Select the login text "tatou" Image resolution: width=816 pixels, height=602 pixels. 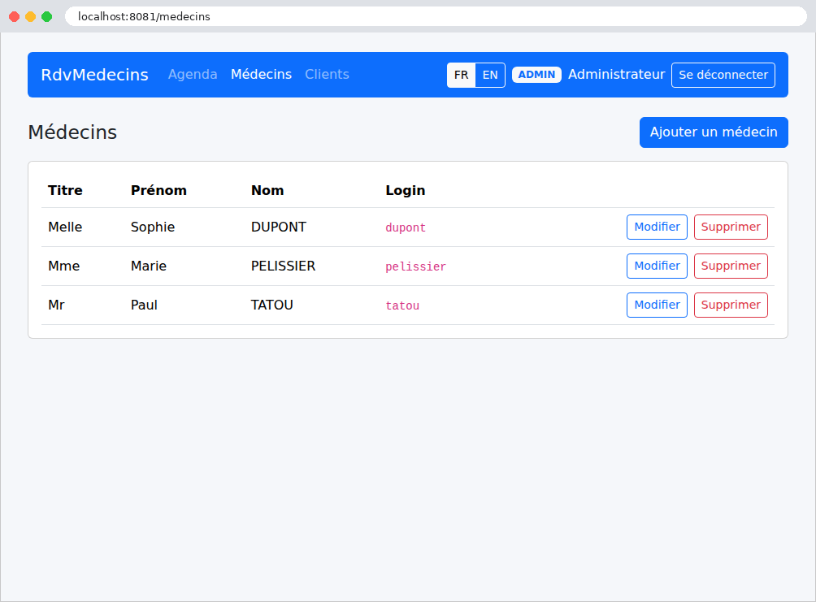(x=402, y=305)
